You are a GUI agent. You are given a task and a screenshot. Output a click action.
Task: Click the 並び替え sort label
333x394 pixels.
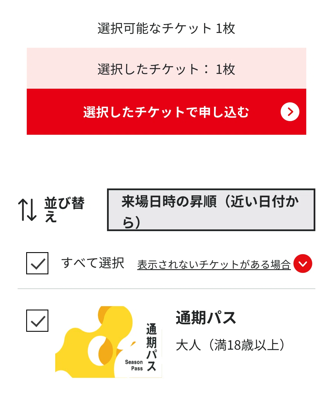pos(64,210)
